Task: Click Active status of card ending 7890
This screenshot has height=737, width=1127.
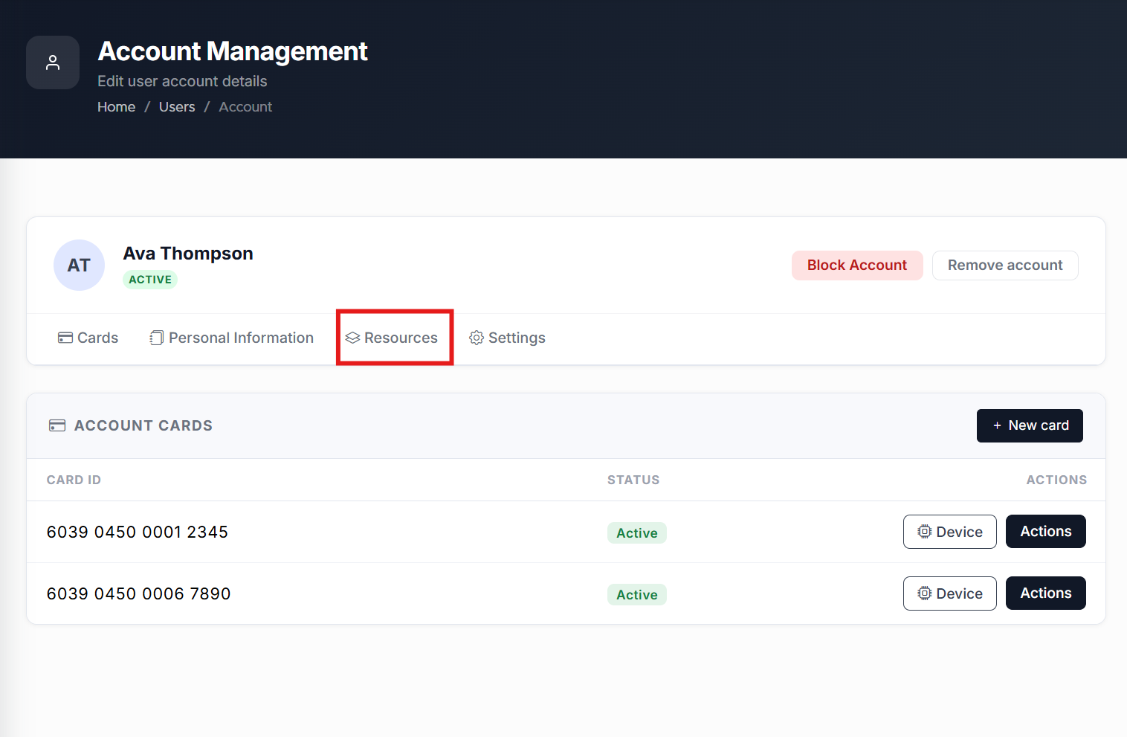Action: [x=637, y=595]
